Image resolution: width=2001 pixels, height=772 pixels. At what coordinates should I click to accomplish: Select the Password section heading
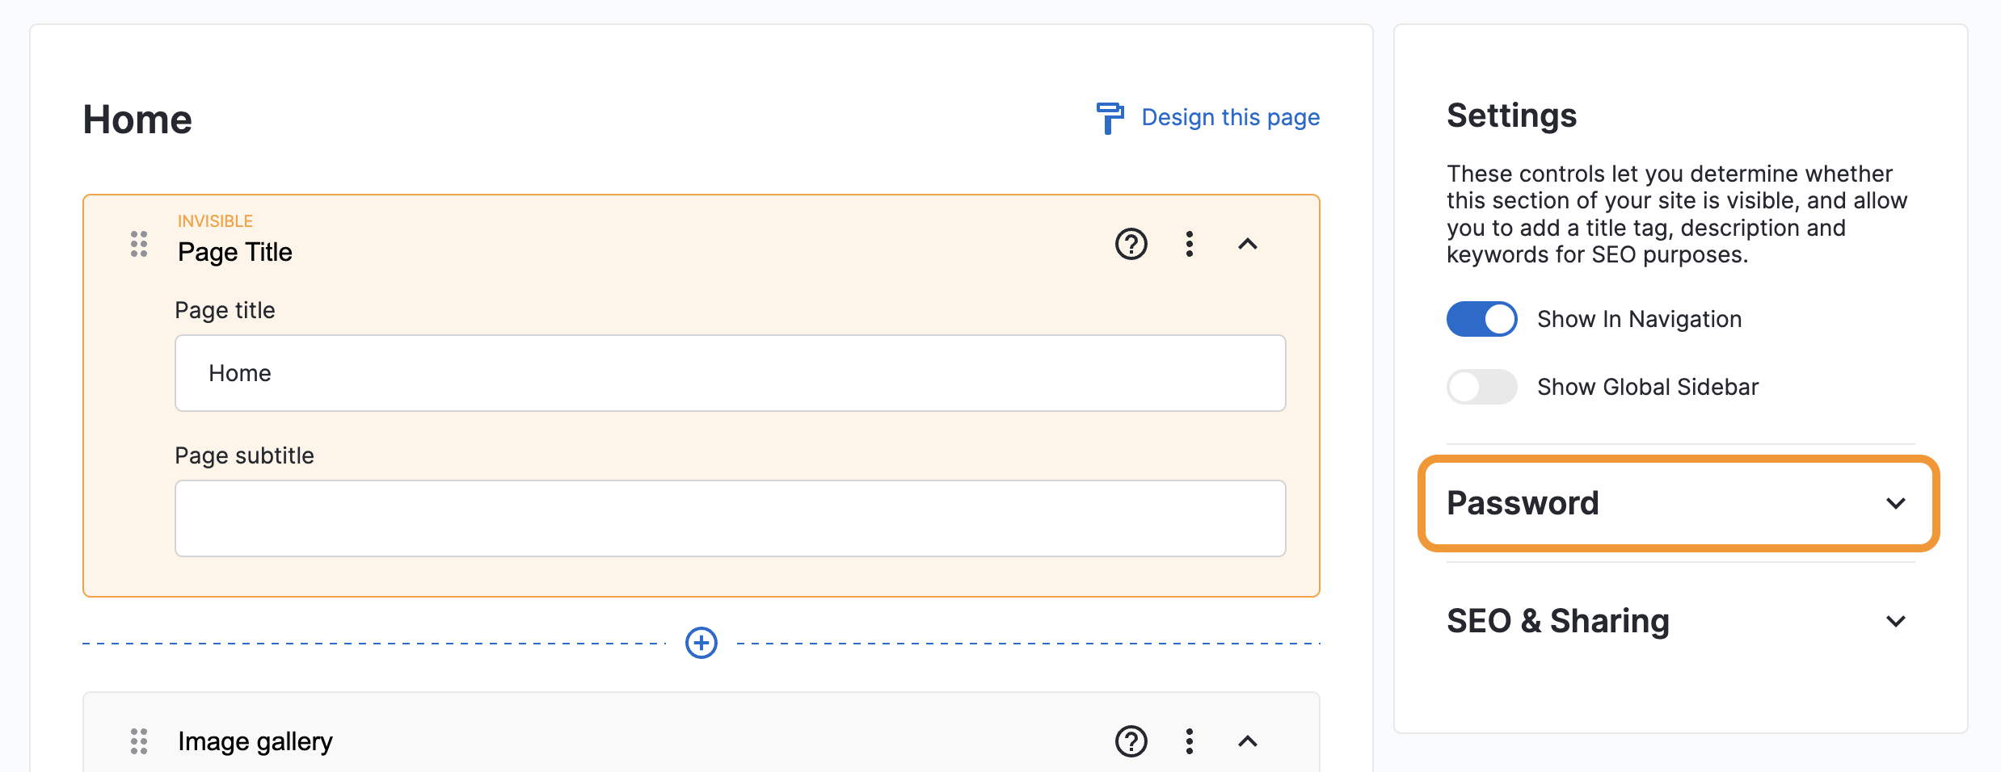[x=1523, y=503]
